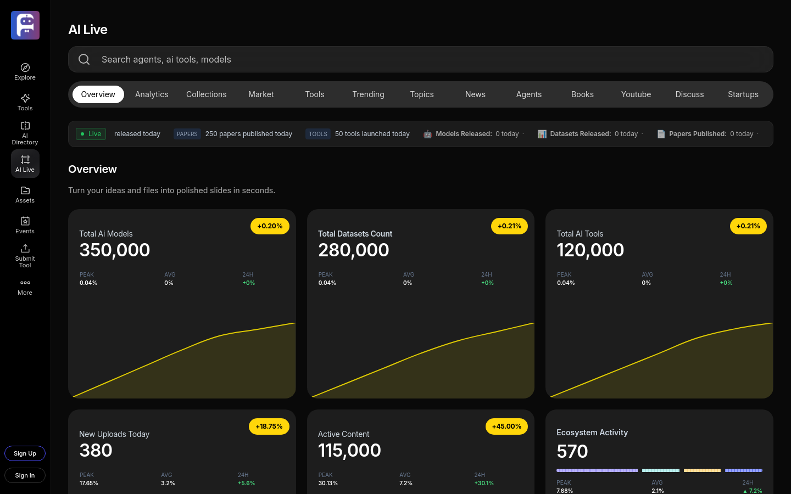Click the Total Ai Models value 350,000

[115, 250]
